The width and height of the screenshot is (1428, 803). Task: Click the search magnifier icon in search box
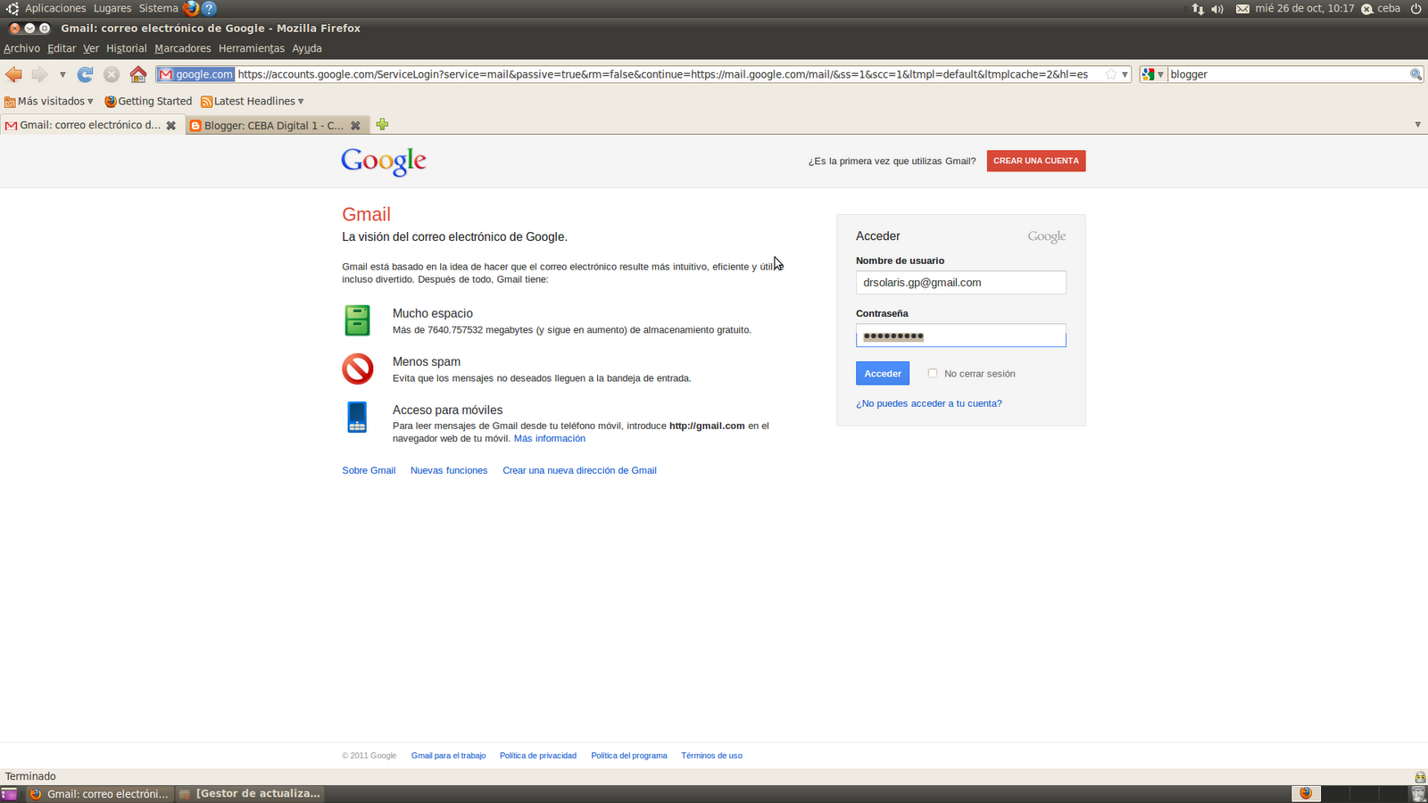coord(1416,74)
